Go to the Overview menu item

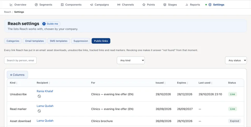pos(18,5)
